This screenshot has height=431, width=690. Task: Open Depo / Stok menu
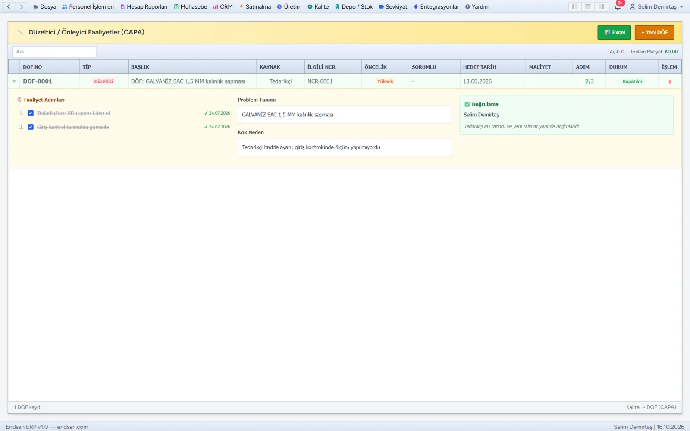coord(354,6)
